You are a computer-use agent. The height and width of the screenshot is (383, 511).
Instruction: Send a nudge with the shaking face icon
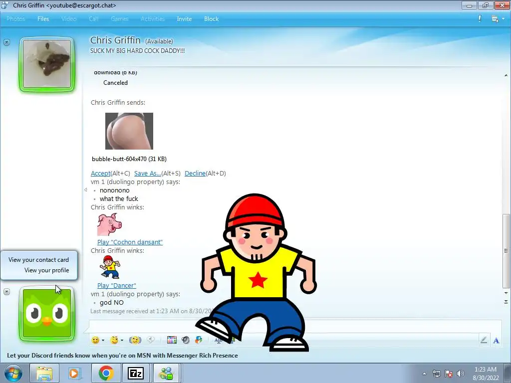pyautogui.click(x=135, y=340)
